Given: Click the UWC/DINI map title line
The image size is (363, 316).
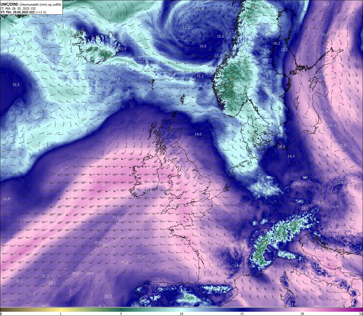Looking at the screenshot, I should 31,4.
